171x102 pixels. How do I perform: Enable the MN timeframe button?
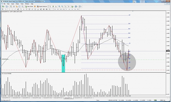pyautogui.click(x=78, y=9)
